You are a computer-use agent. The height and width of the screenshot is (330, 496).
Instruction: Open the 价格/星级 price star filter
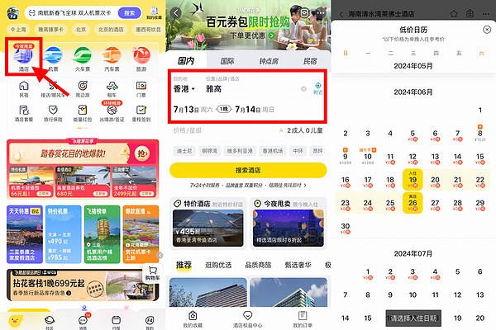[x=188, y=130]
